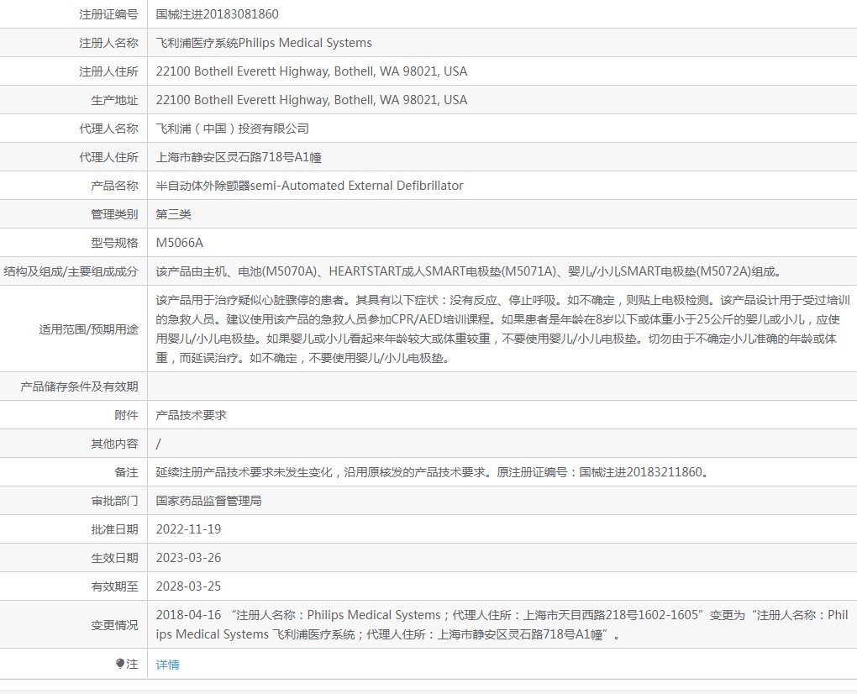This screenshot has width=857, height=694.
Task: Click the 结构及组成/主要组成成分 label
Action: pos(71,271)
